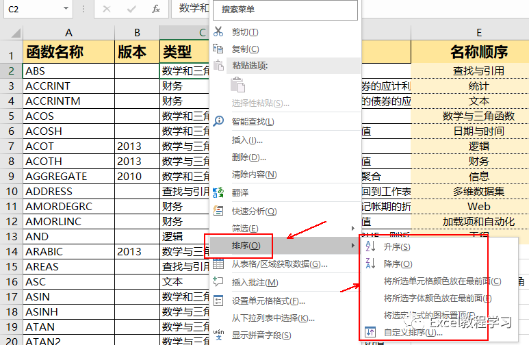529x345 pixels.
Task: Click the Copy pages icon
Action: coord(218,49)
